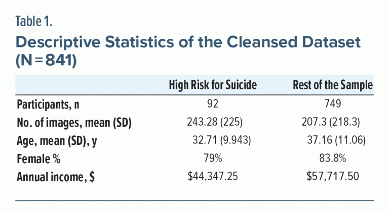This screenshot has width=389, height=212.
Task: Select the 'Rest of the Sample' column header
Action: (333, 86)
